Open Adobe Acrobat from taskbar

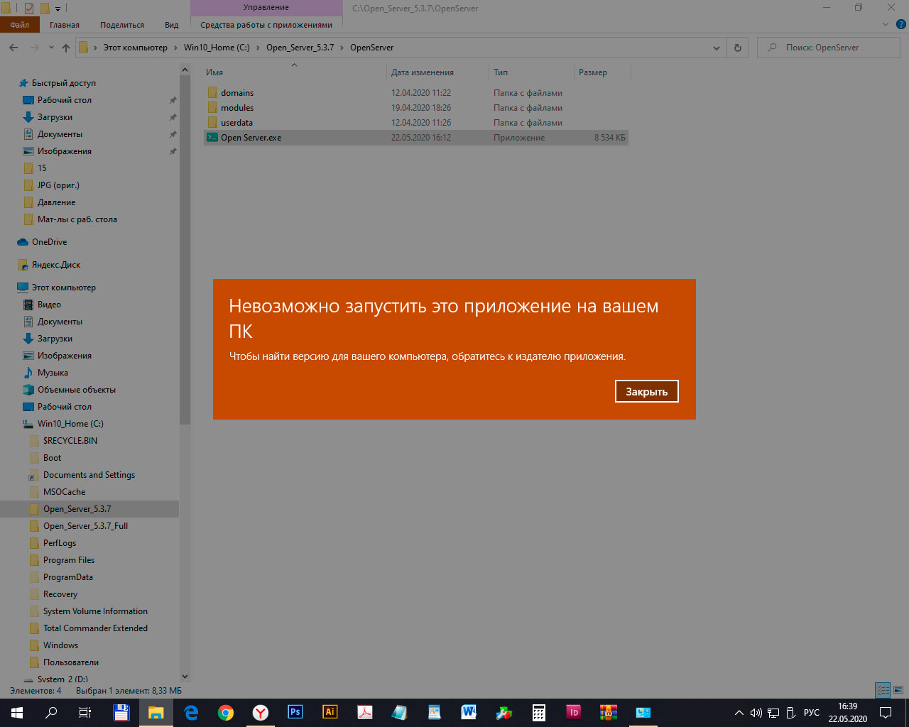(x=364, y=712)
